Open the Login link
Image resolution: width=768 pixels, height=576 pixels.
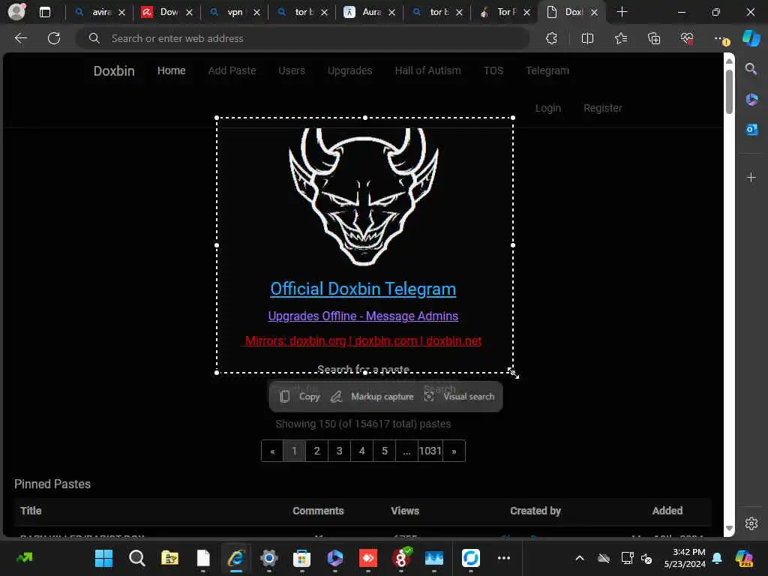click(547, 108)
